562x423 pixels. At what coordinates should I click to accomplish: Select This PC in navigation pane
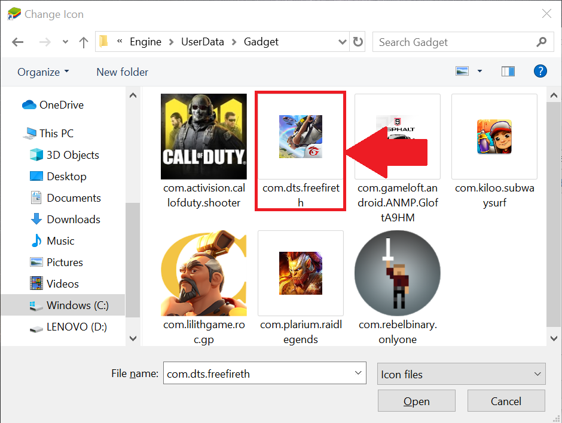click(48, 134)
